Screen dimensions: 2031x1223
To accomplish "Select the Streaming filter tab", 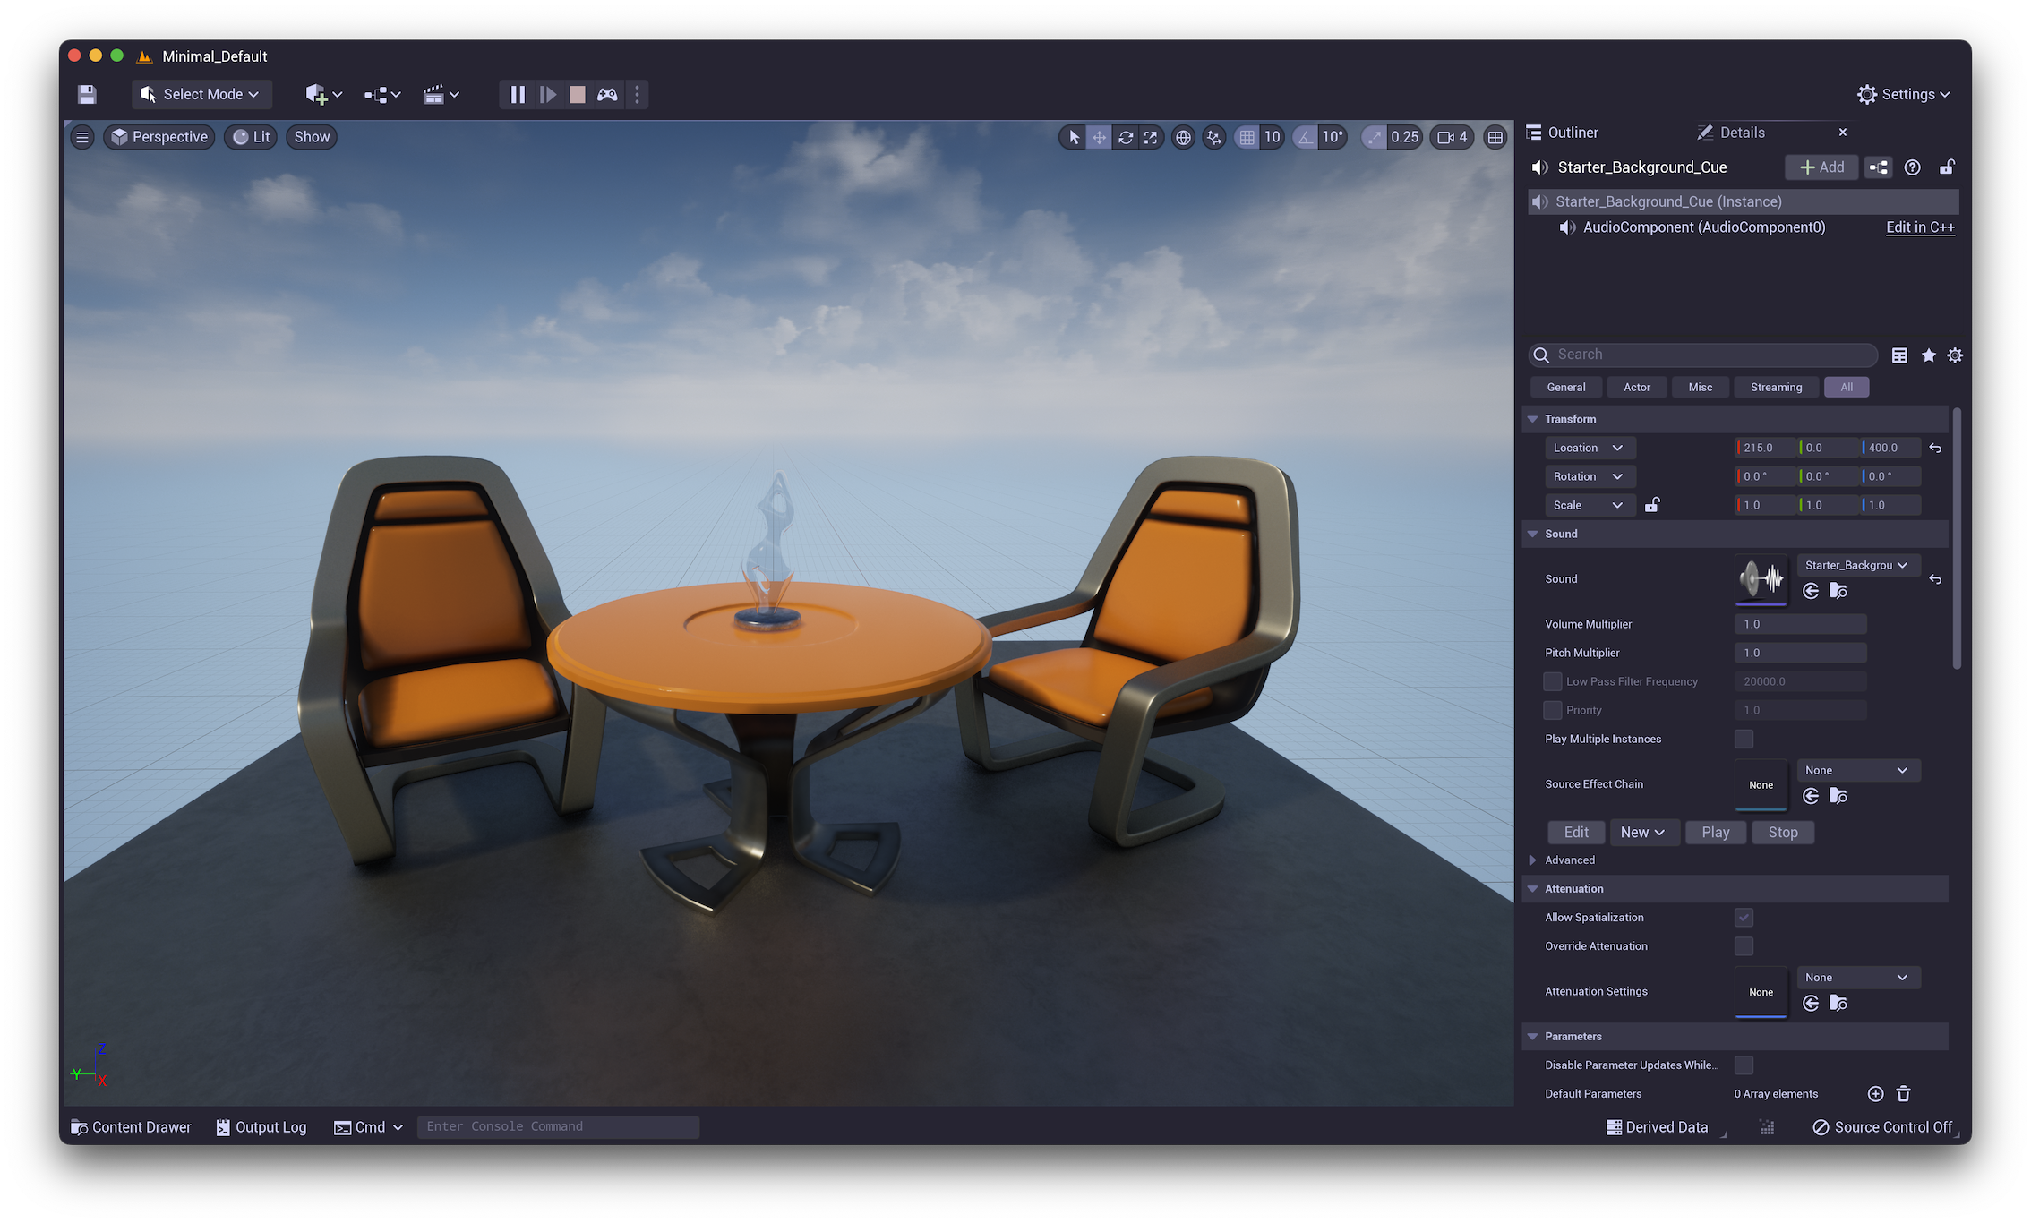I will click(1776, 387).
